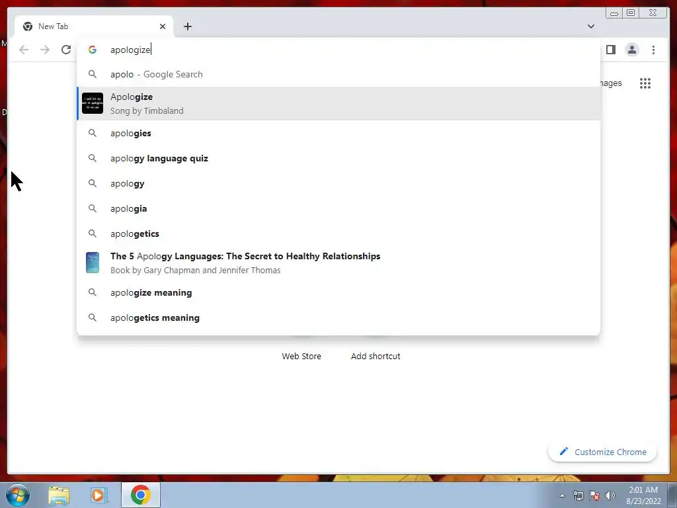This screenshot has width=677, height=508.
Task: Select the 'apologia' suggestion
Action: click(x=338, y=208)
